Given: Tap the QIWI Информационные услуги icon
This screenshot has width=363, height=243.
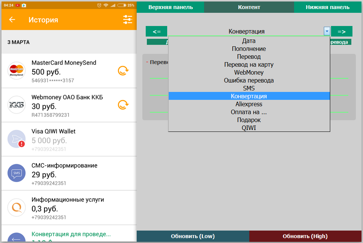Looking at the screenshot, I should pos(16,207).
